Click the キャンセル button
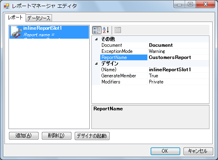 pos(198,151)
